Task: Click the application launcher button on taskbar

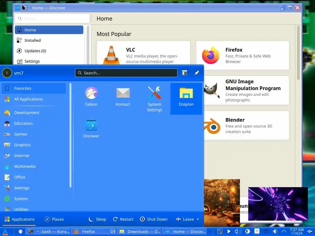Action: pyautogui.click(x=5, y=231)
